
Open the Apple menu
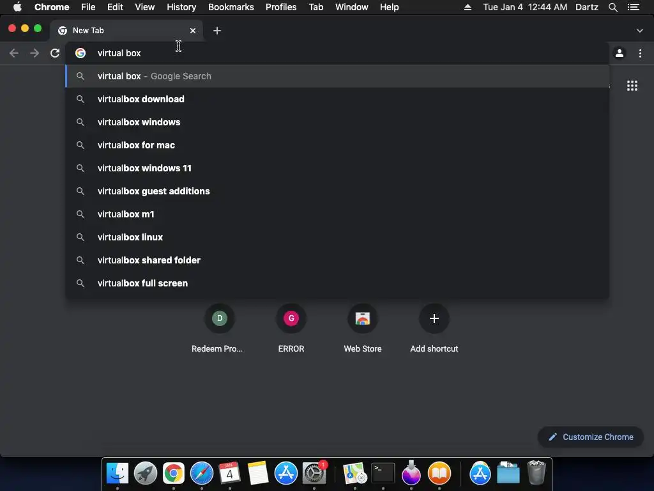(17, 7)
